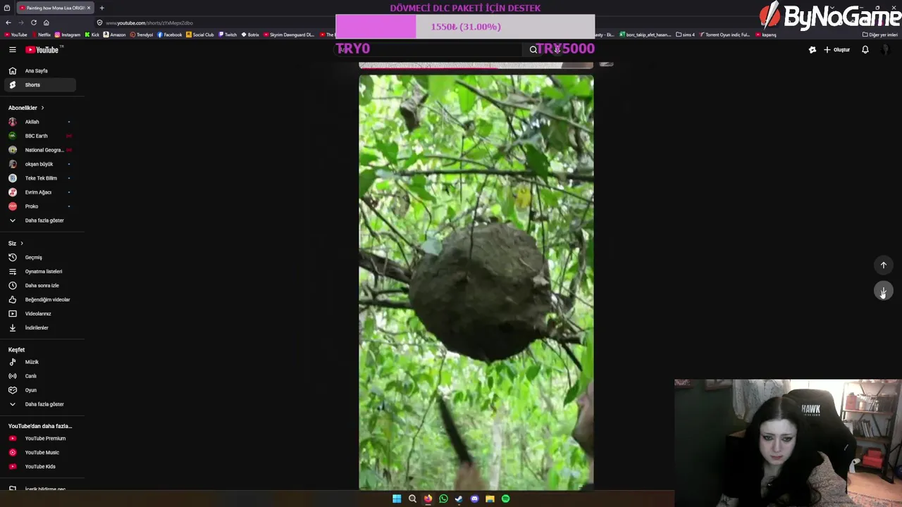902x507 pixels.
Task: Open the sims 4 bookmark folder
Action: (685, 35)
